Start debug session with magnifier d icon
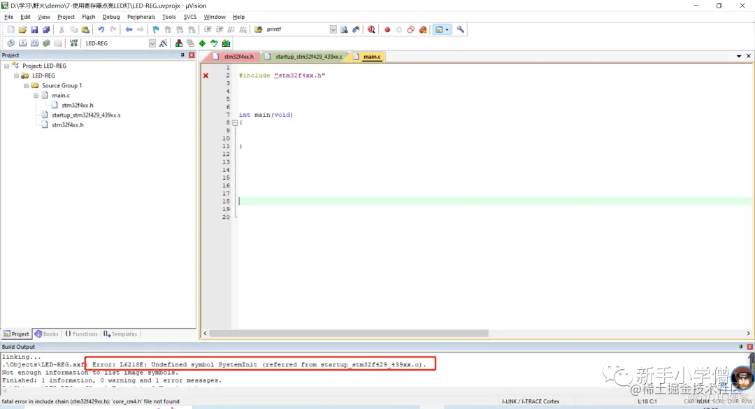 point(371,29)
